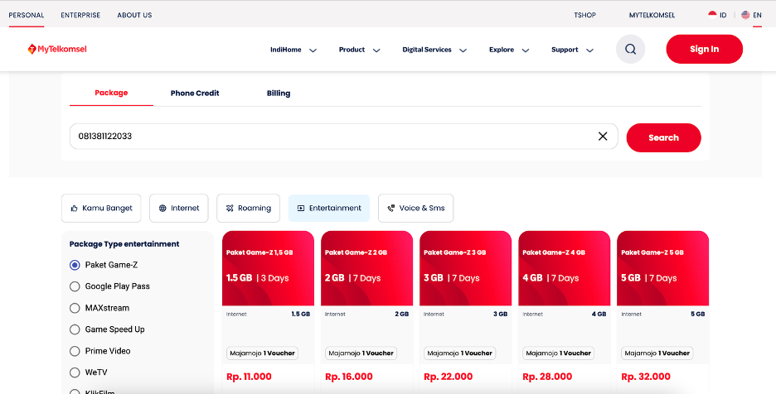Open the Paket Game-Z 3 GB card
The width and height of the screenshot is (776, 394).
coord(465,268)
